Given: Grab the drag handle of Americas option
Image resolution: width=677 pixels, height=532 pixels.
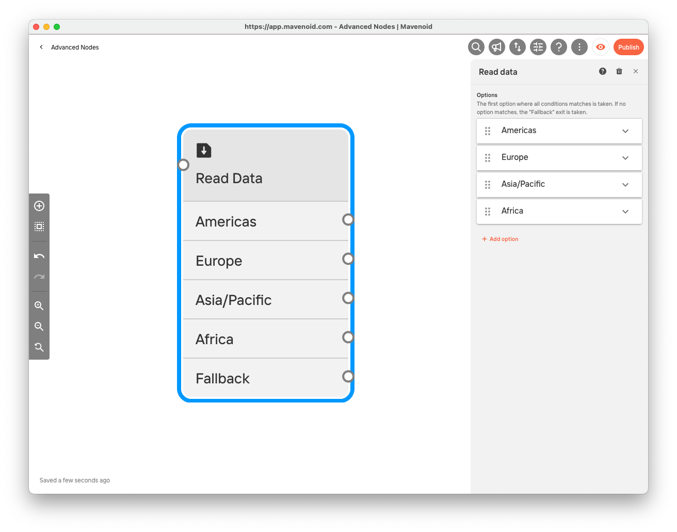Looking at the screenshot, I should click(488, 131).
